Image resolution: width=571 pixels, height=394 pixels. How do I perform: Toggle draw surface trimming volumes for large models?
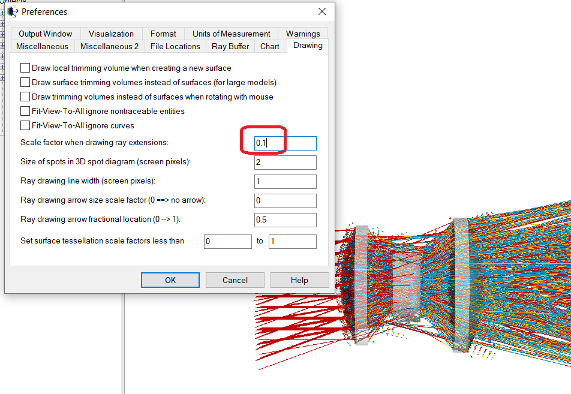[25, 82]
